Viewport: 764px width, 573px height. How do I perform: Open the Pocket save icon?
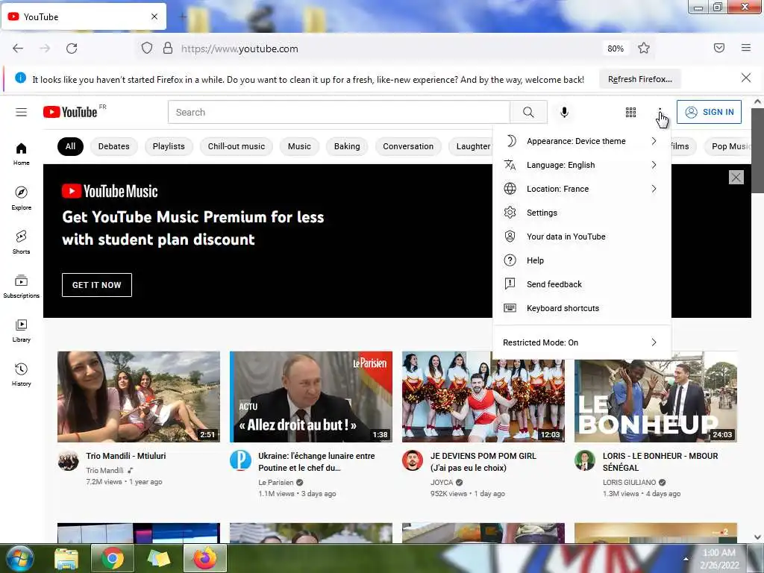tap(718, 48)
